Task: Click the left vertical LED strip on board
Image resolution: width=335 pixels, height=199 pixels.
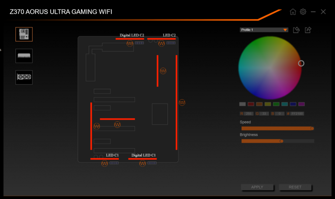Action: click(91, 126)
